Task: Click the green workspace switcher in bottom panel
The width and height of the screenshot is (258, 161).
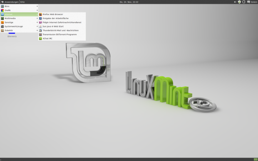Action: click(x=256, y=159)
